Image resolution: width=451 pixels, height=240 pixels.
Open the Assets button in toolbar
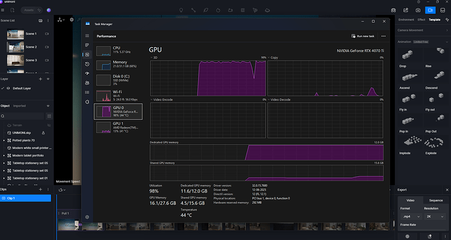point(31,10)
